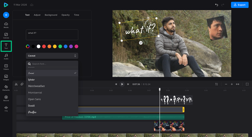Choose the Pacifico font
Screen dimensions: 252x137
point(52,112)
